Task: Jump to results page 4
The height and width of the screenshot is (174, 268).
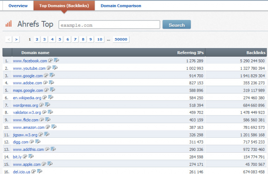Action: click(52, 39)
